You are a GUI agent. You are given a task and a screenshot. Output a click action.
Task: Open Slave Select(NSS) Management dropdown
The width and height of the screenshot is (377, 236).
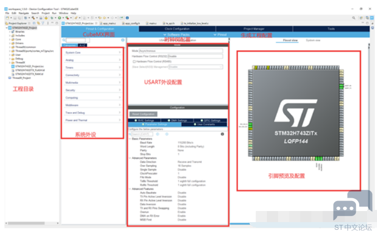tap(196, 67)
